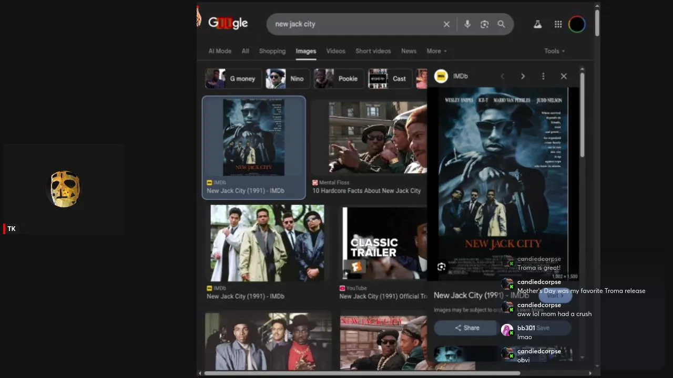
Task: Click bb301's pink chat avatar
Action: (507, 330)
